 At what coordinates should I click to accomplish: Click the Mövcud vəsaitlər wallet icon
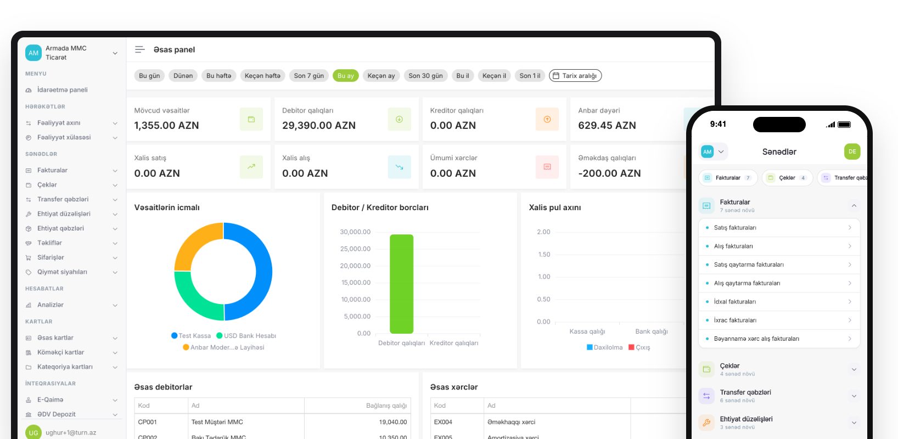pos(251,119)
